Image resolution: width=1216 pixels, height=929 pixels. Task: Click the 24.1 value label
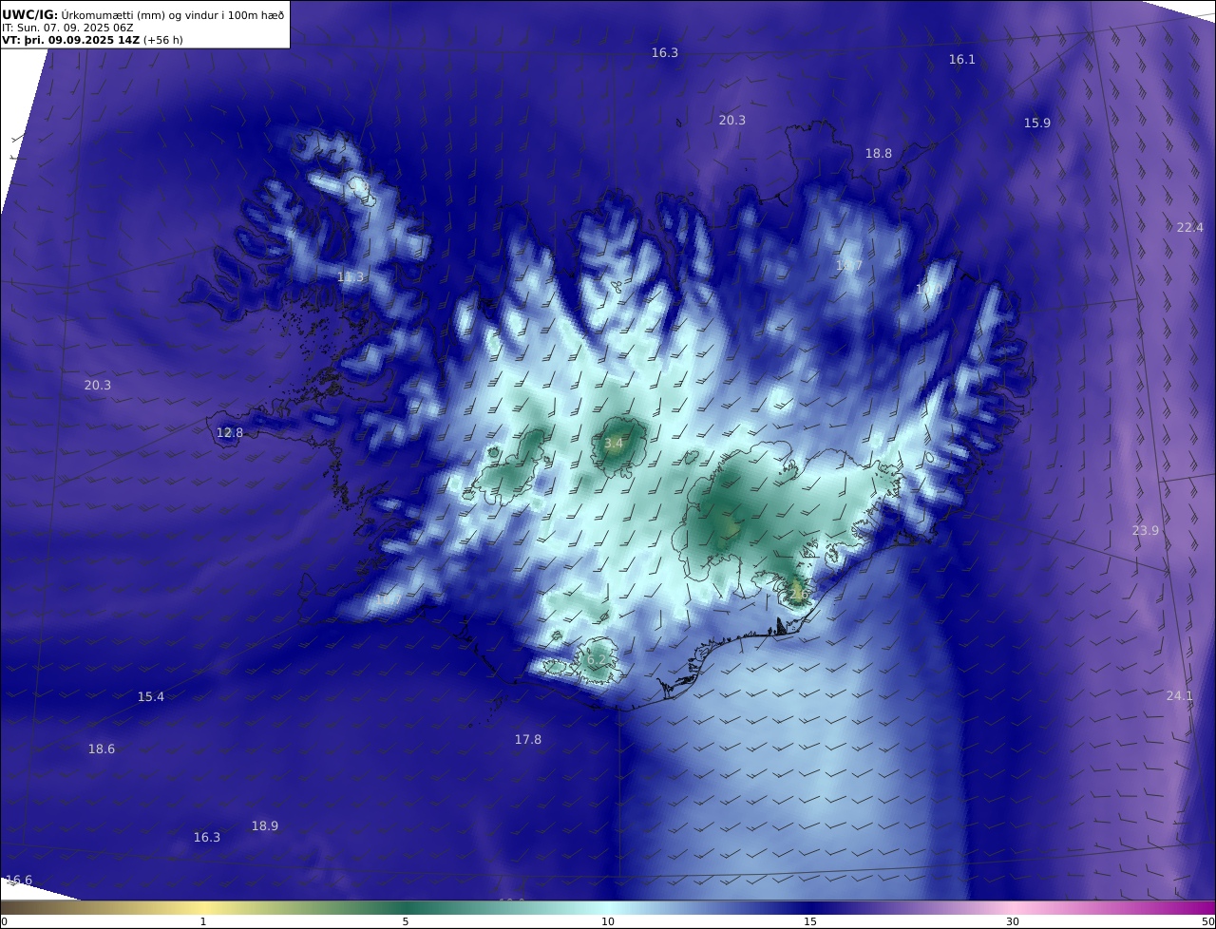click(1180, 695)
